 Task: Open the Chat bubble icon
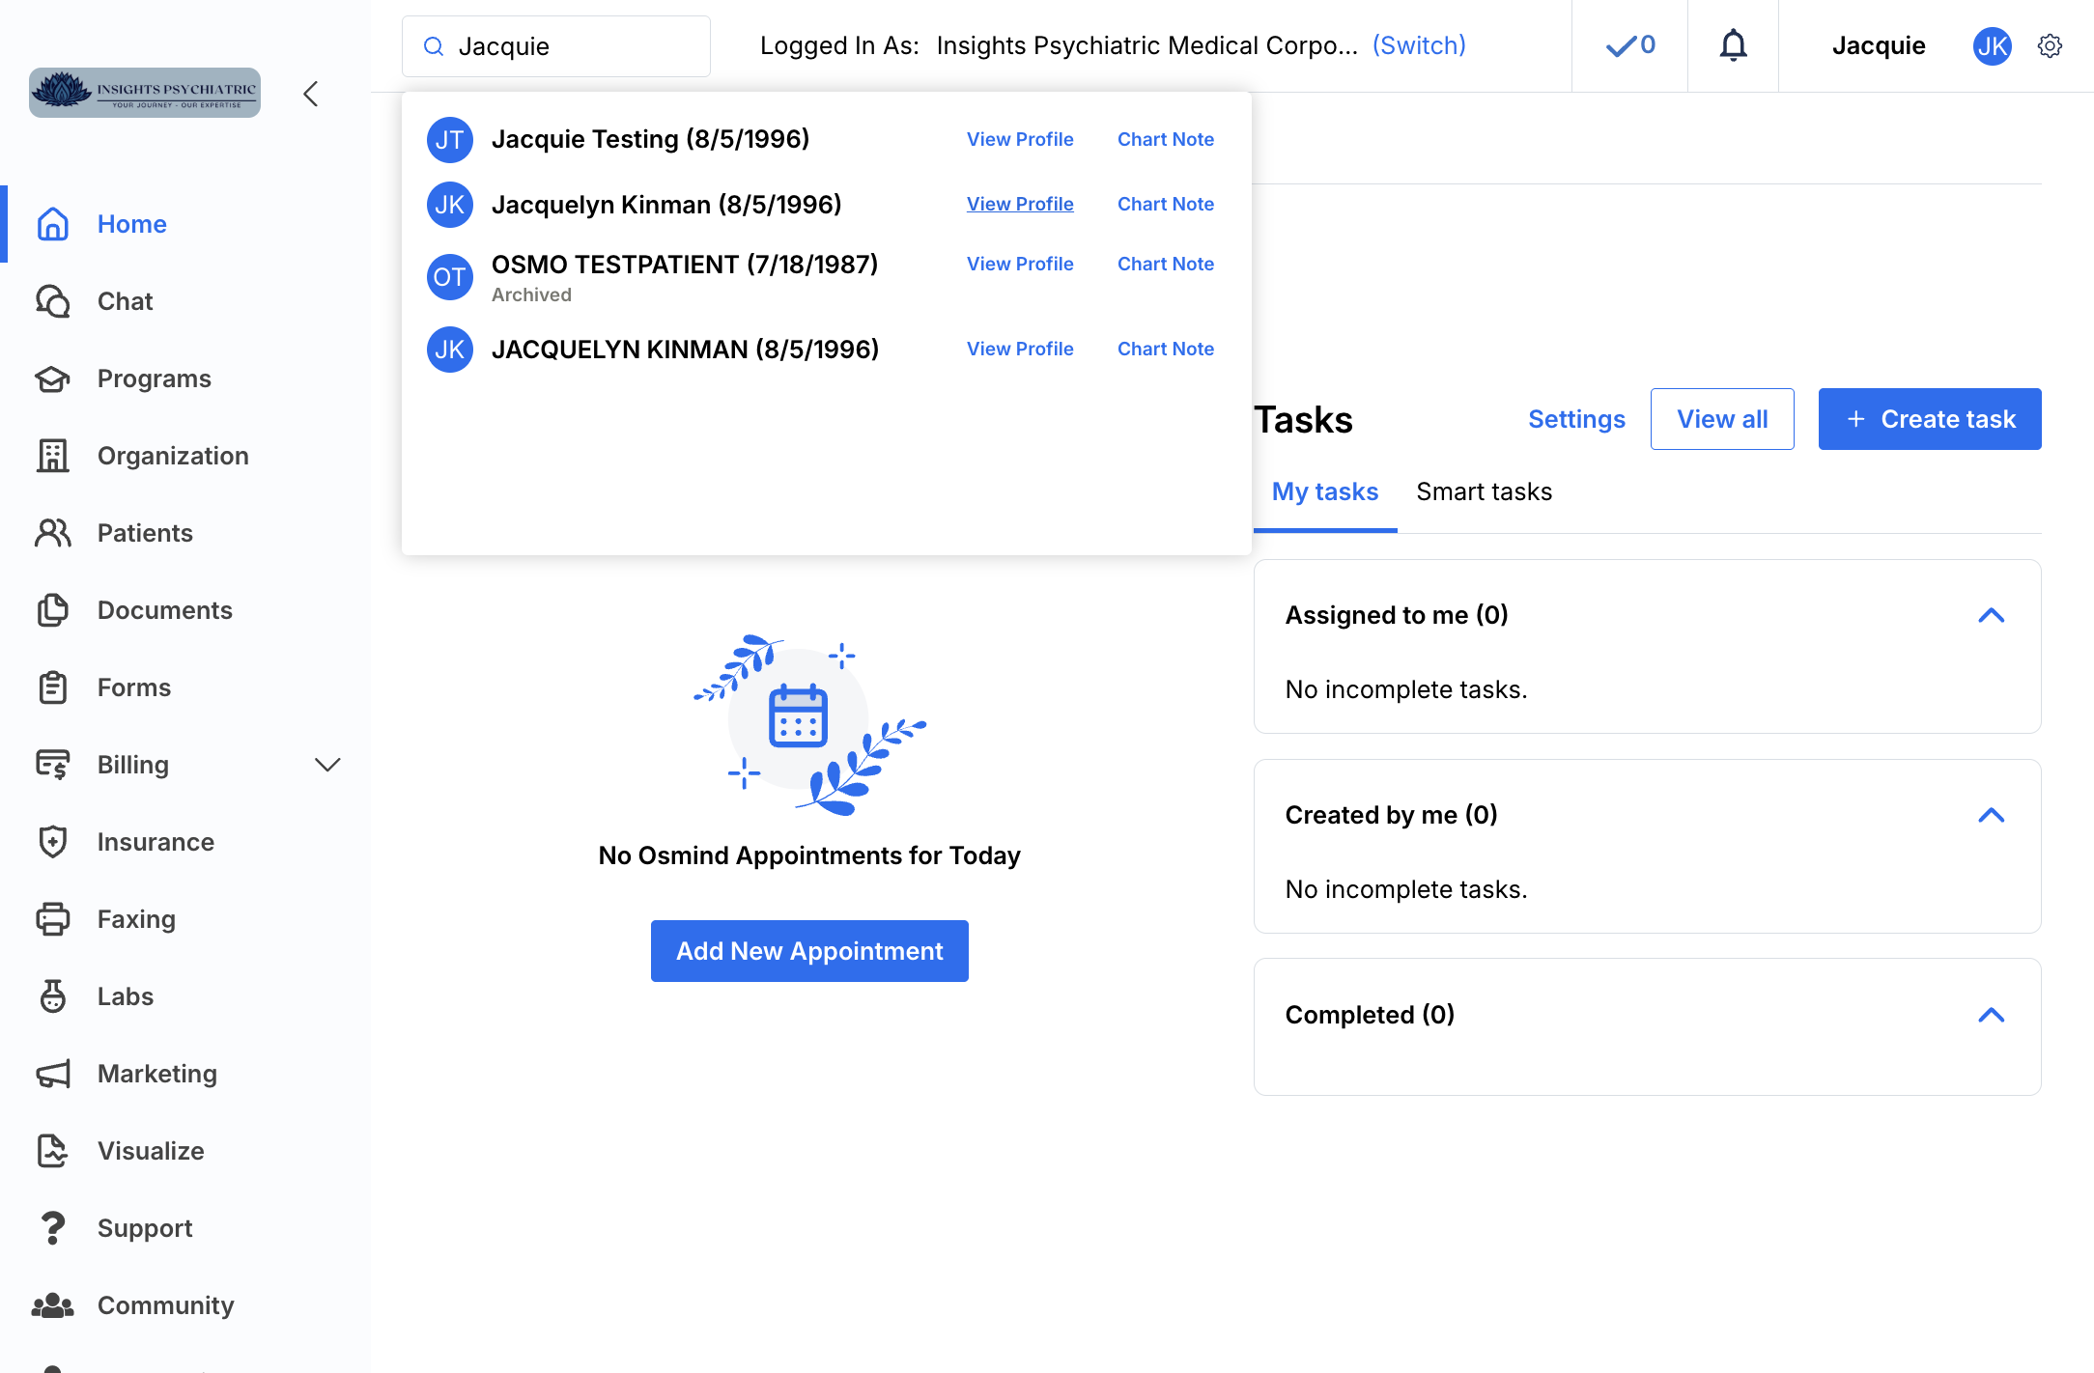pos(52,301)
